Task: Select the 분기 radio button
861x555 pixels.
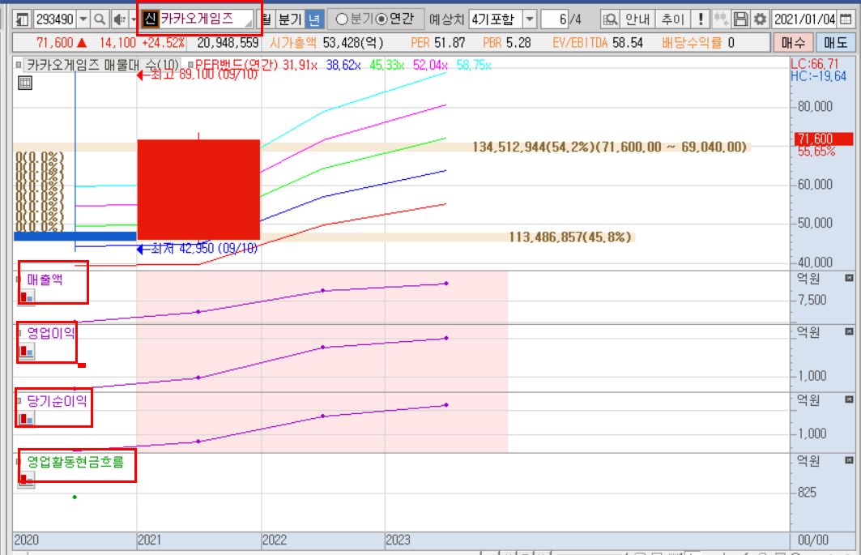Action: [342, 19]
